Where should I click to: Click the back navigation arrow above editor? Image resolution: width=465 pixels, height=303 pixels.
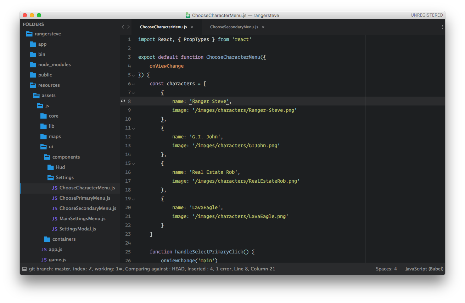123,27
